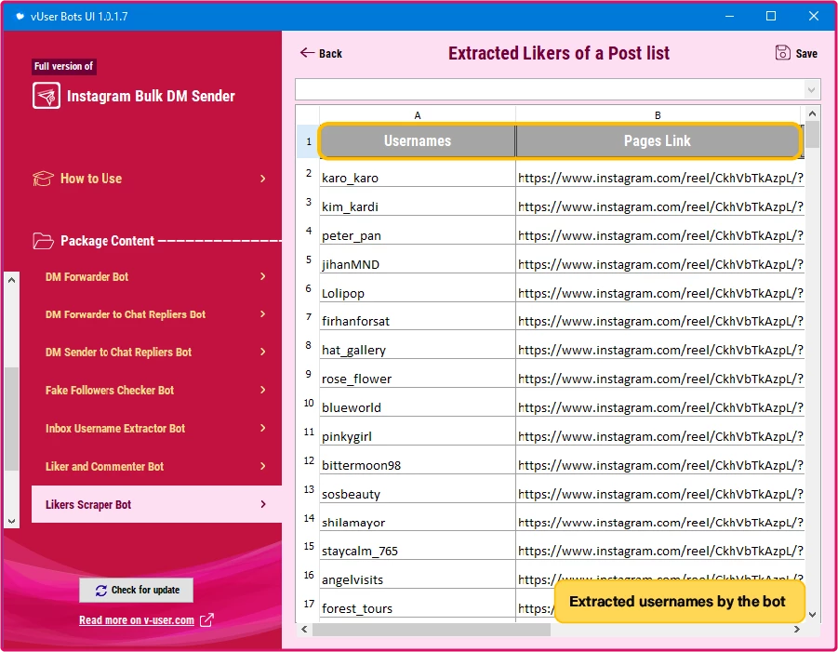The width and height of the screenshot is (838, 652).
Task: Click the external link icon beside v-user.com
Action: point(206,620)
